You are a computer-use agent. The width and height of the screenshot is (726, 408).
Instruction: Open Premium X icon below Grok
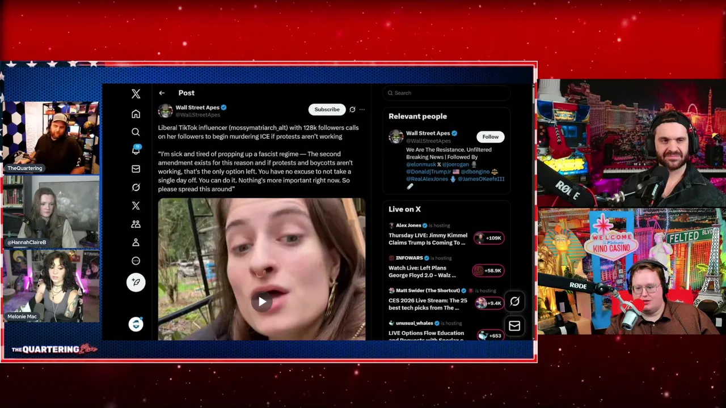pyautogui.click(x=136, y=206)
